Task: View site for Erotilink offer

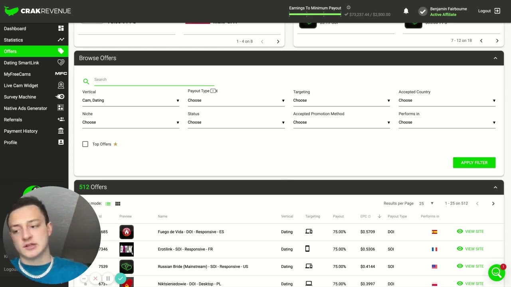Action: 470,249
